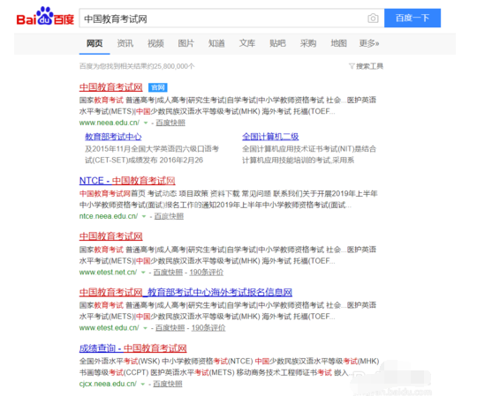Click the 百度一下 search button
The image size is (492, 396).
[413, 19]
